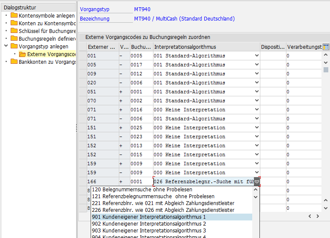The image size is (330, 238).
Task: Open Kontensymbole anlegen folder
Action: [14, 16]
